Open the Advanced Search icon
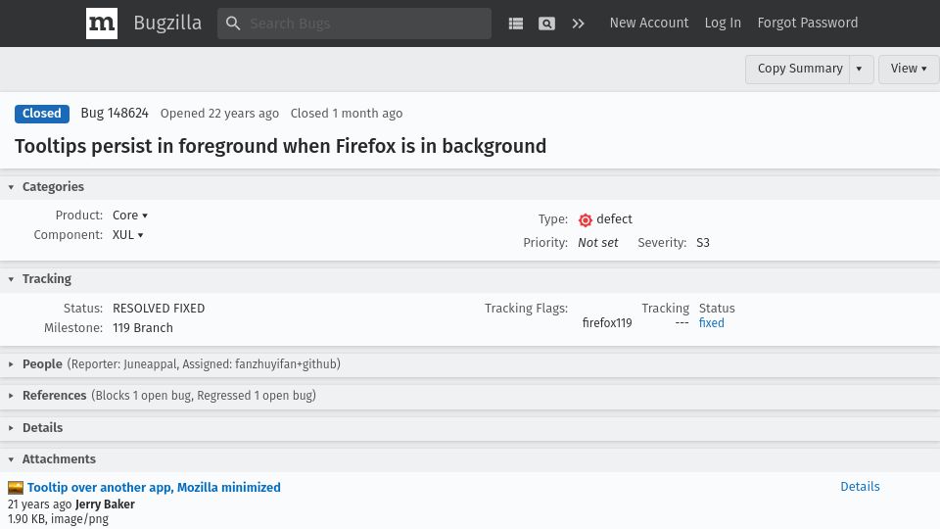Viewport: 940px width, 529px height. [x=546, y=24]
